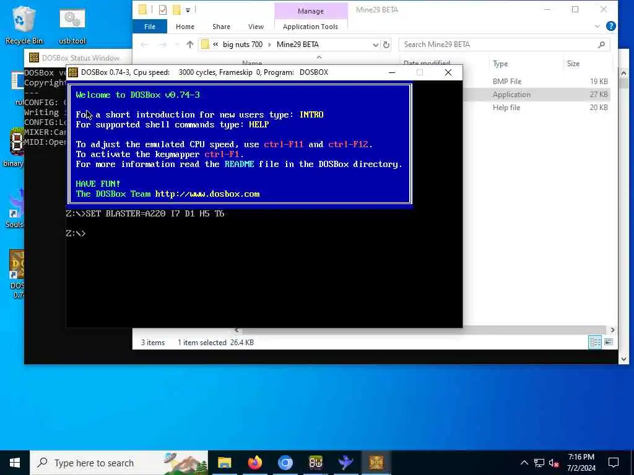
Task: Click the network tray icon
Action: coord(539,463)
